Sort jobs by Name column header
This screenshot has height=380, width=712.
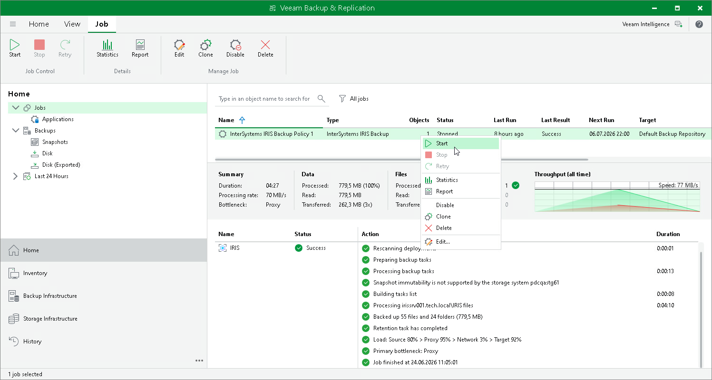tap(226, 120)
